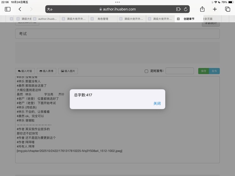235x176 pixels.
Task: Switch to the author.ihuab... tab
Action: click(47, 19)
